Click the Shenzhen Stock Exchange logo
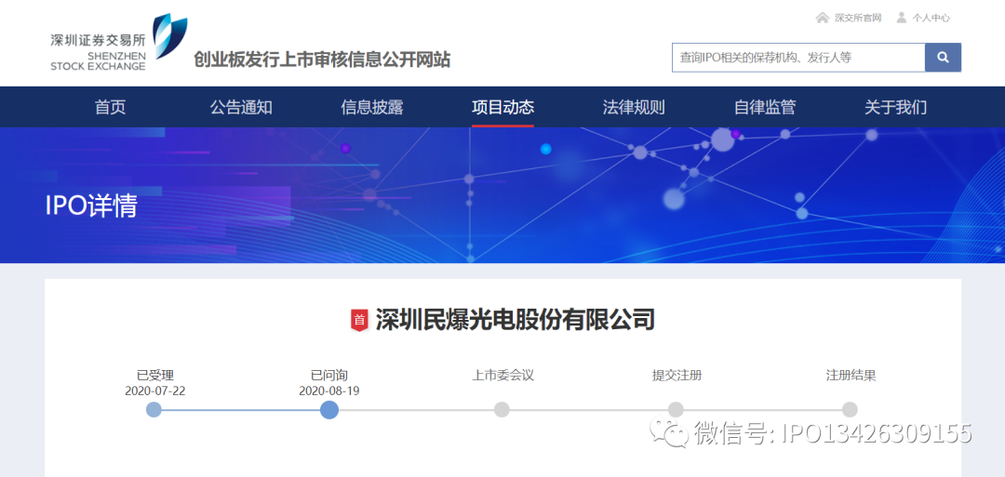The height and width of the screenshot is (477, 1005). coord(119,42)
